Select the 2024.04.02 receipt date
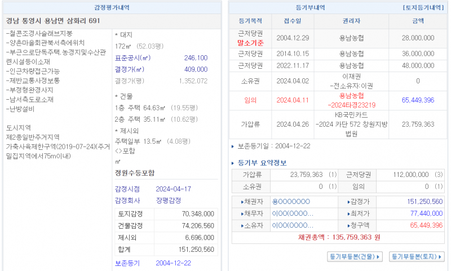451x271 pixels. tap(293, 81)
